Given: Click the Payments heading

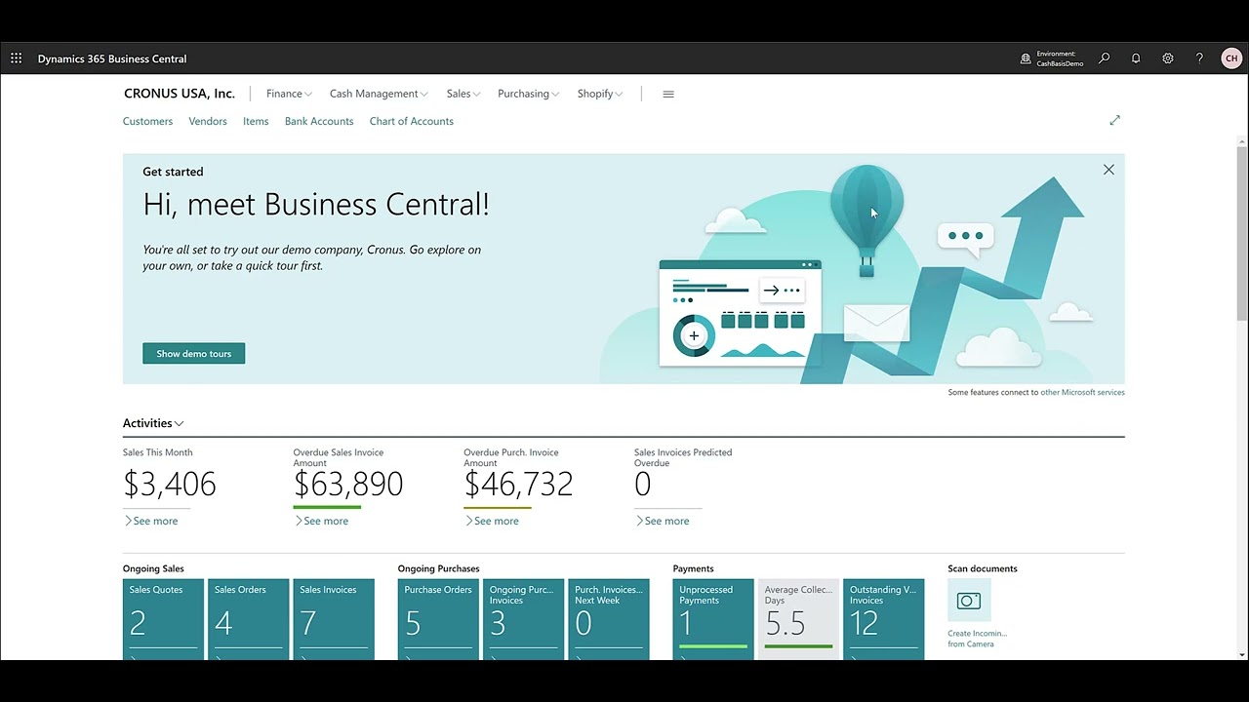Looking at the screenshot, I should [693, 568].
